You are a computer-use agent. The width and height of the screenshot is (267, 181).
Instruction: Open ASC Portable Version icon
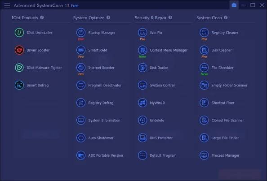(x=81, y=155)
